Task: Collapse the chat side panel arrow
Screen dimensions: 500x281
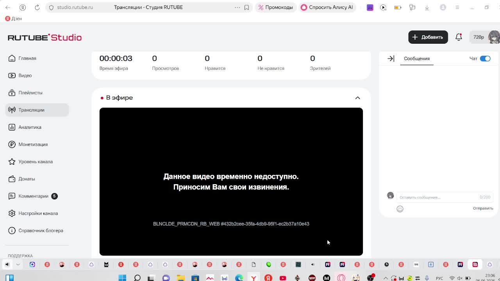Action: pos(391,59)
